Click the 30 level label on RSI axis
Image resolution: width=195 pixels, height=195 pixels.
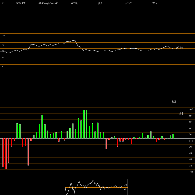3,57
